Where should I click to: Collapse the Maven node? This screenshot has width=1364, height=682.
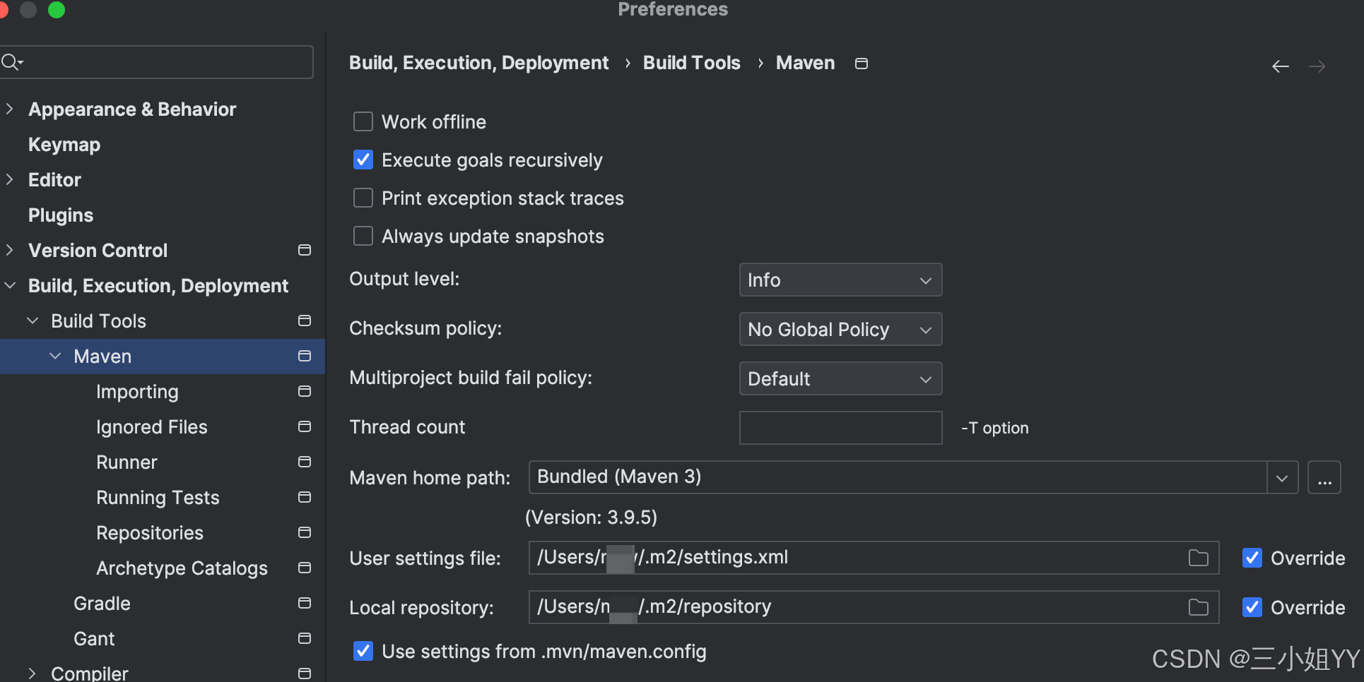(55, 356)
